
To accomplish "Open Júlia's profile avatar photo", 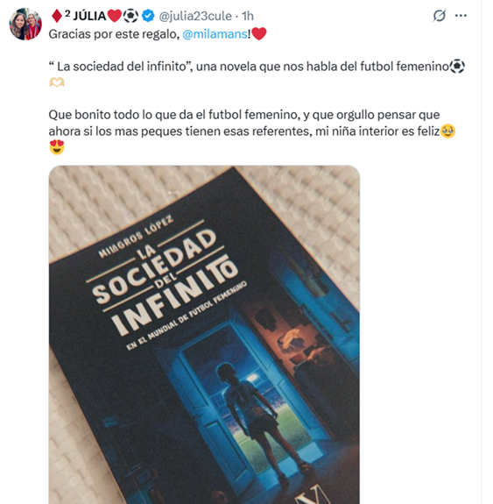I will click(25, 25).
